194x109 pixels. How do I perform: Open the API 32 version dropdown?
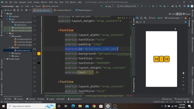point(161,18)
